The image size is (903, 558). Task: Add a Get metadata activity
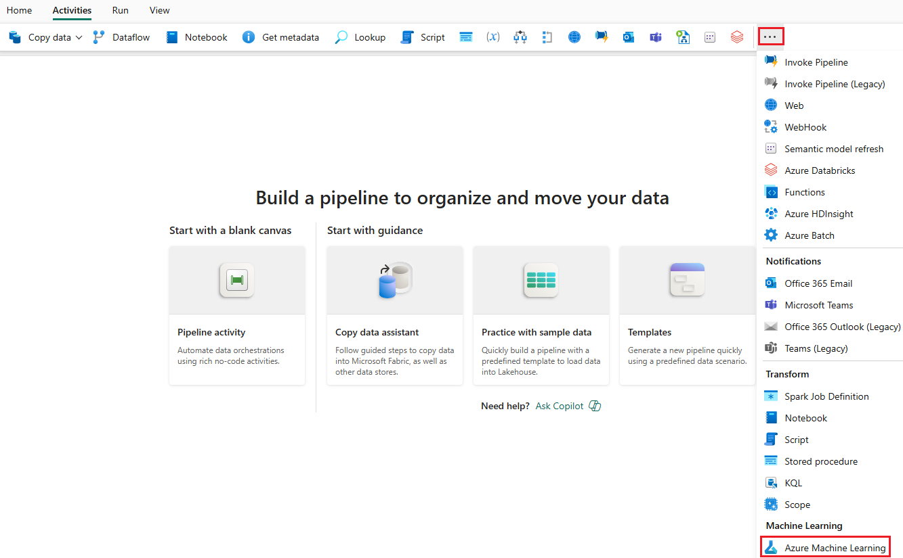coord(280,37)
